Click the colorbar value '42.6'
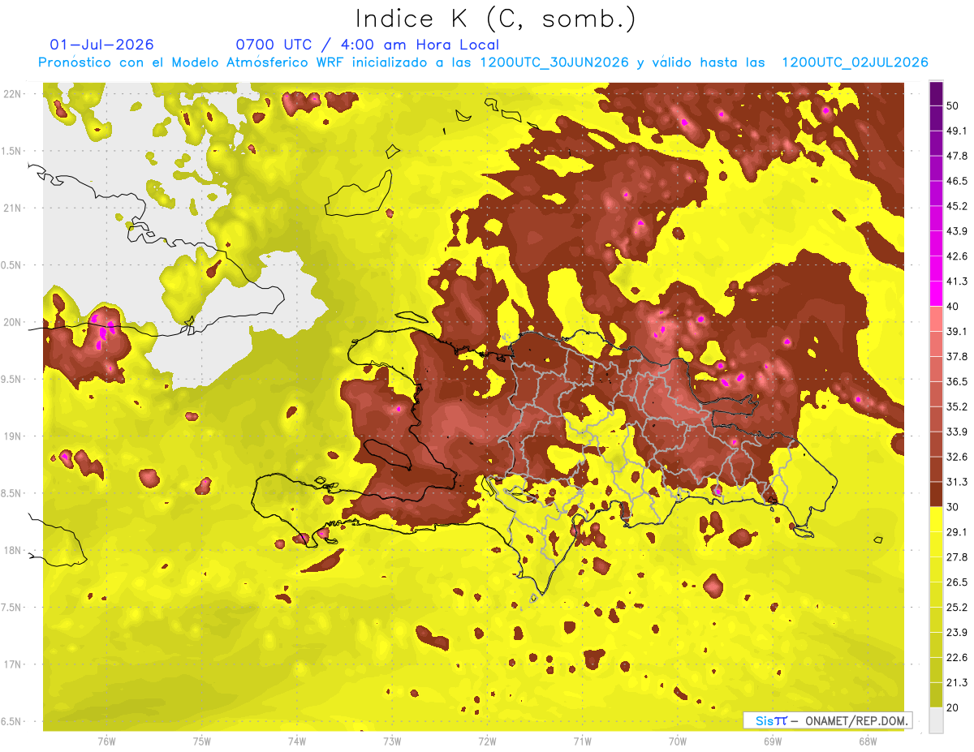The width and height of the screenshot is (974, 752). click(957, 256)
